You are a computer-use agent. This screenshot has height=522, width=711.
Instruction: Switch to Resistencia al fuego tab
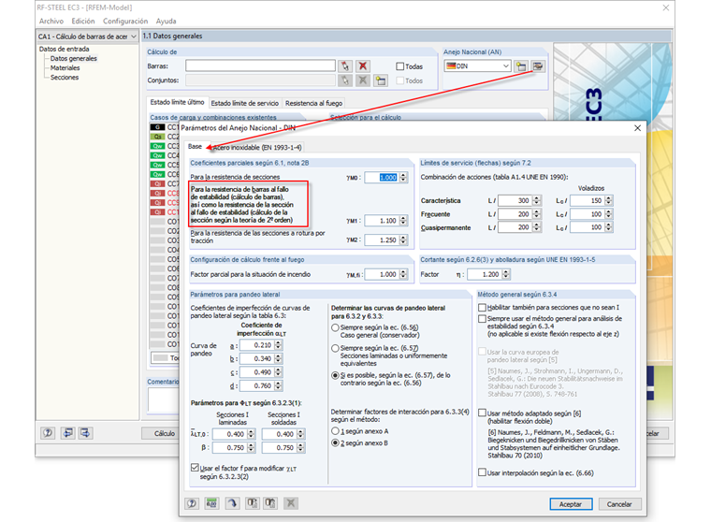313,104
